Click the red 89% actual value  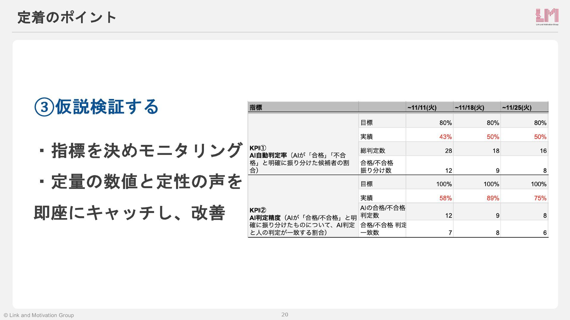(493, 198)
